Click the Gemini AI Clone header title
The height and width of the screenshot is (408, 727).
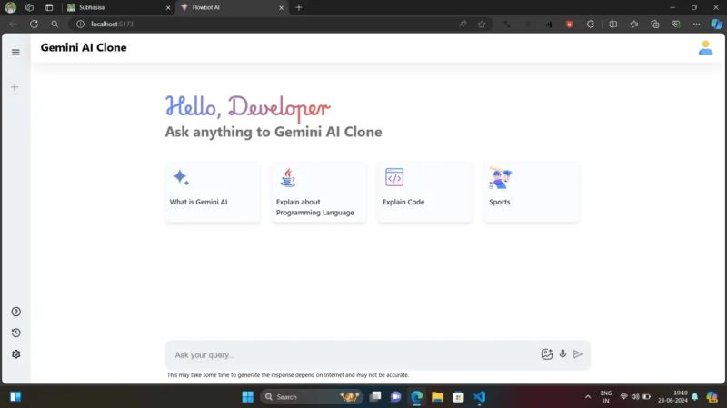(84, 48)
